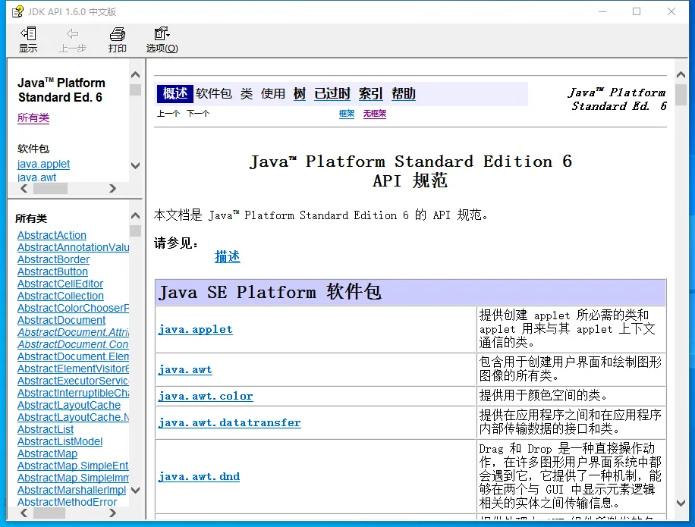Open the AbstractDocument class link
Image resolution: width=695 pixels, height=527 pixels.
coord(61,320)
